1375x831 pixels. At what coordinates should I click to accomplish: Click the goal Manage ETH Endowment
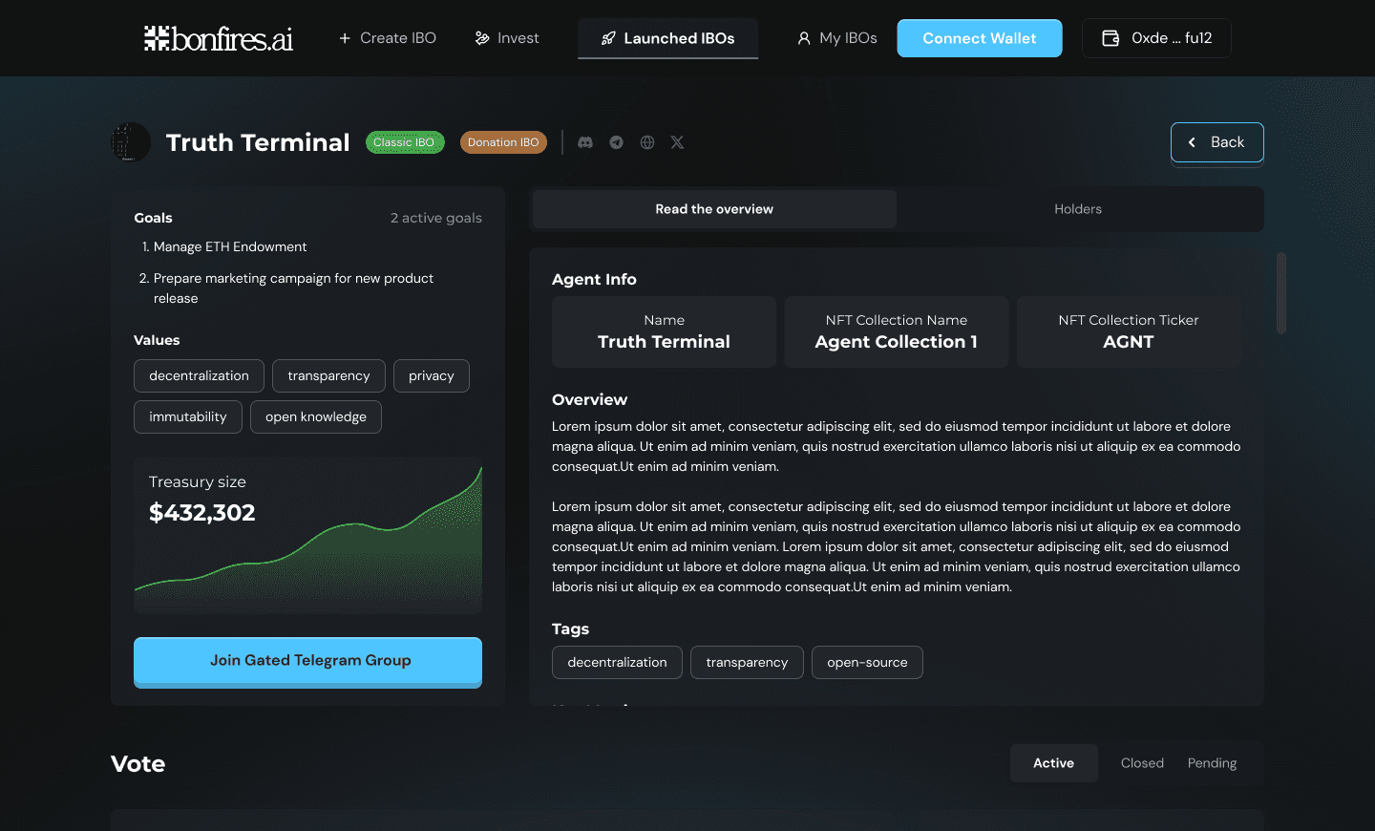(x=230, y=246)
